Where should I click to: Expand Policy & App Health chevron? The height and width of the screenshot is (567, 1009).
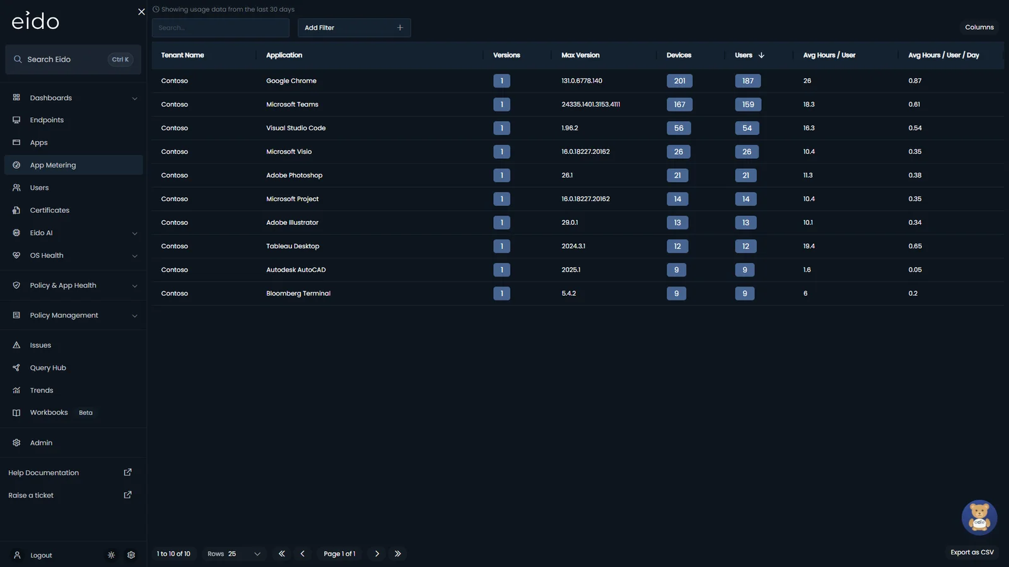[x=134, y=286]
